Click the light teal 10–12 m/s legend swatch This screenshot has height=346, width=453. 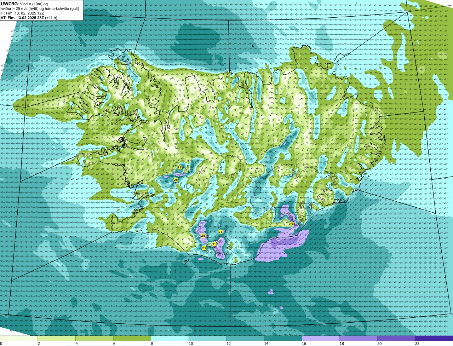208,338
